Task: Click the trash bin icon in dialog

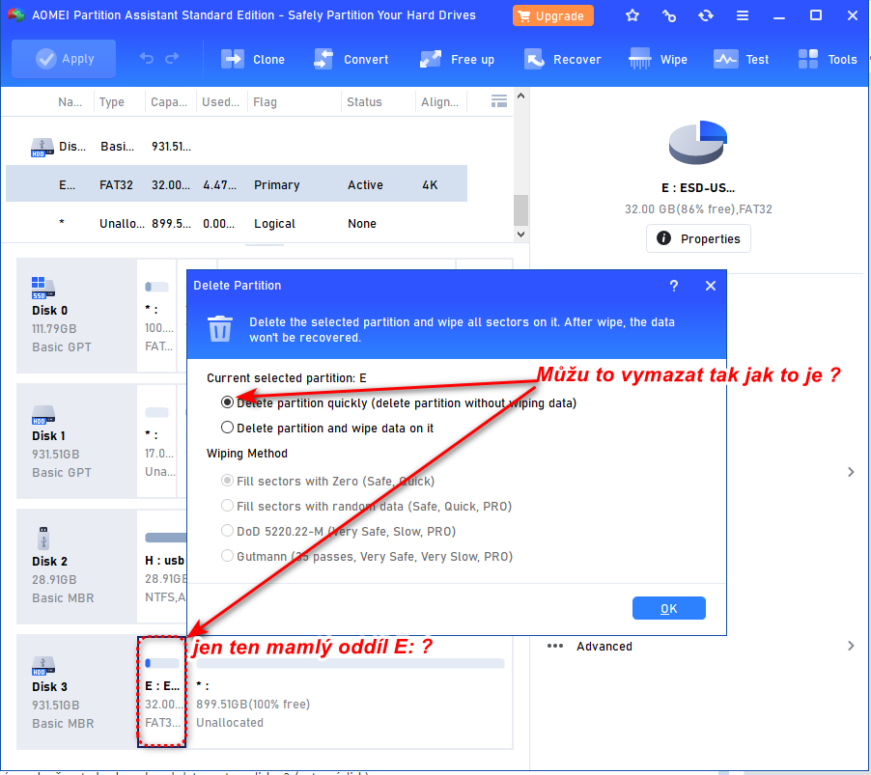Action: (219, 328)
